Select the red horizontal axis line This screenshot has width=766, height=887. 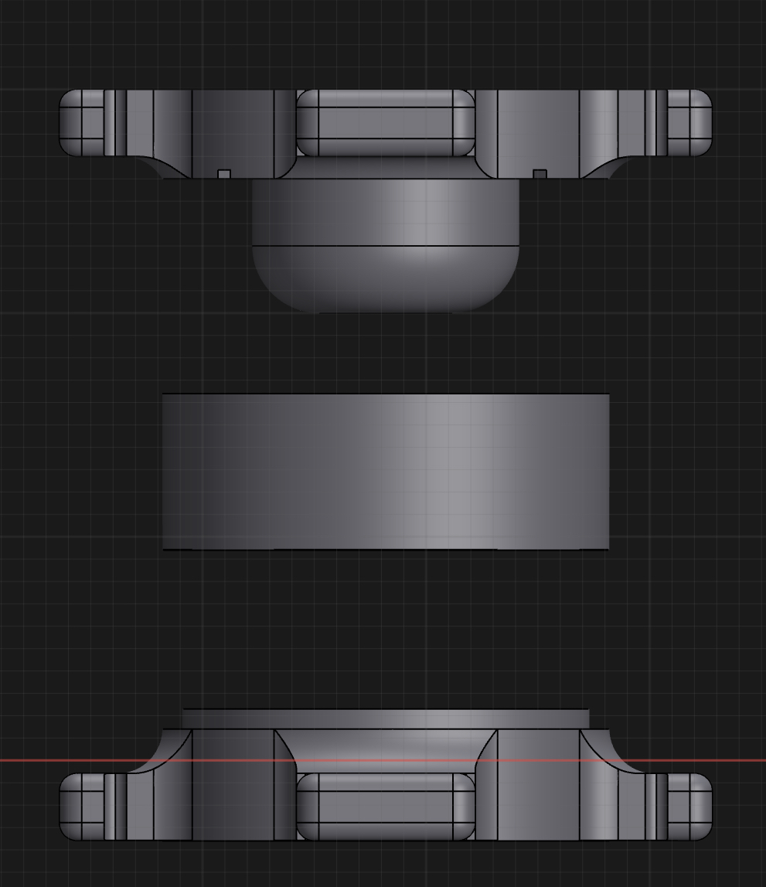[383, 760]
